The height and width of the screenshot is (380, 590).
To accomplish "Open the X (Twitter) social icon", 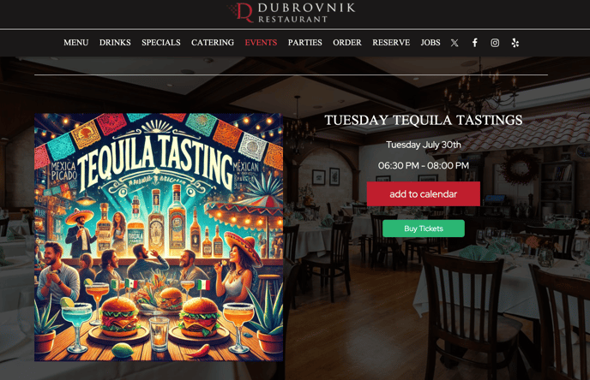I will tap(455, 43).
